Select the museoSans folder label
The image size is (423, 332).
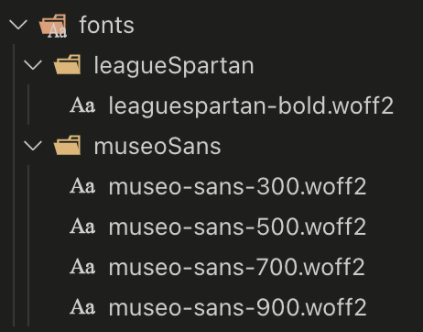tap(157, 146)
